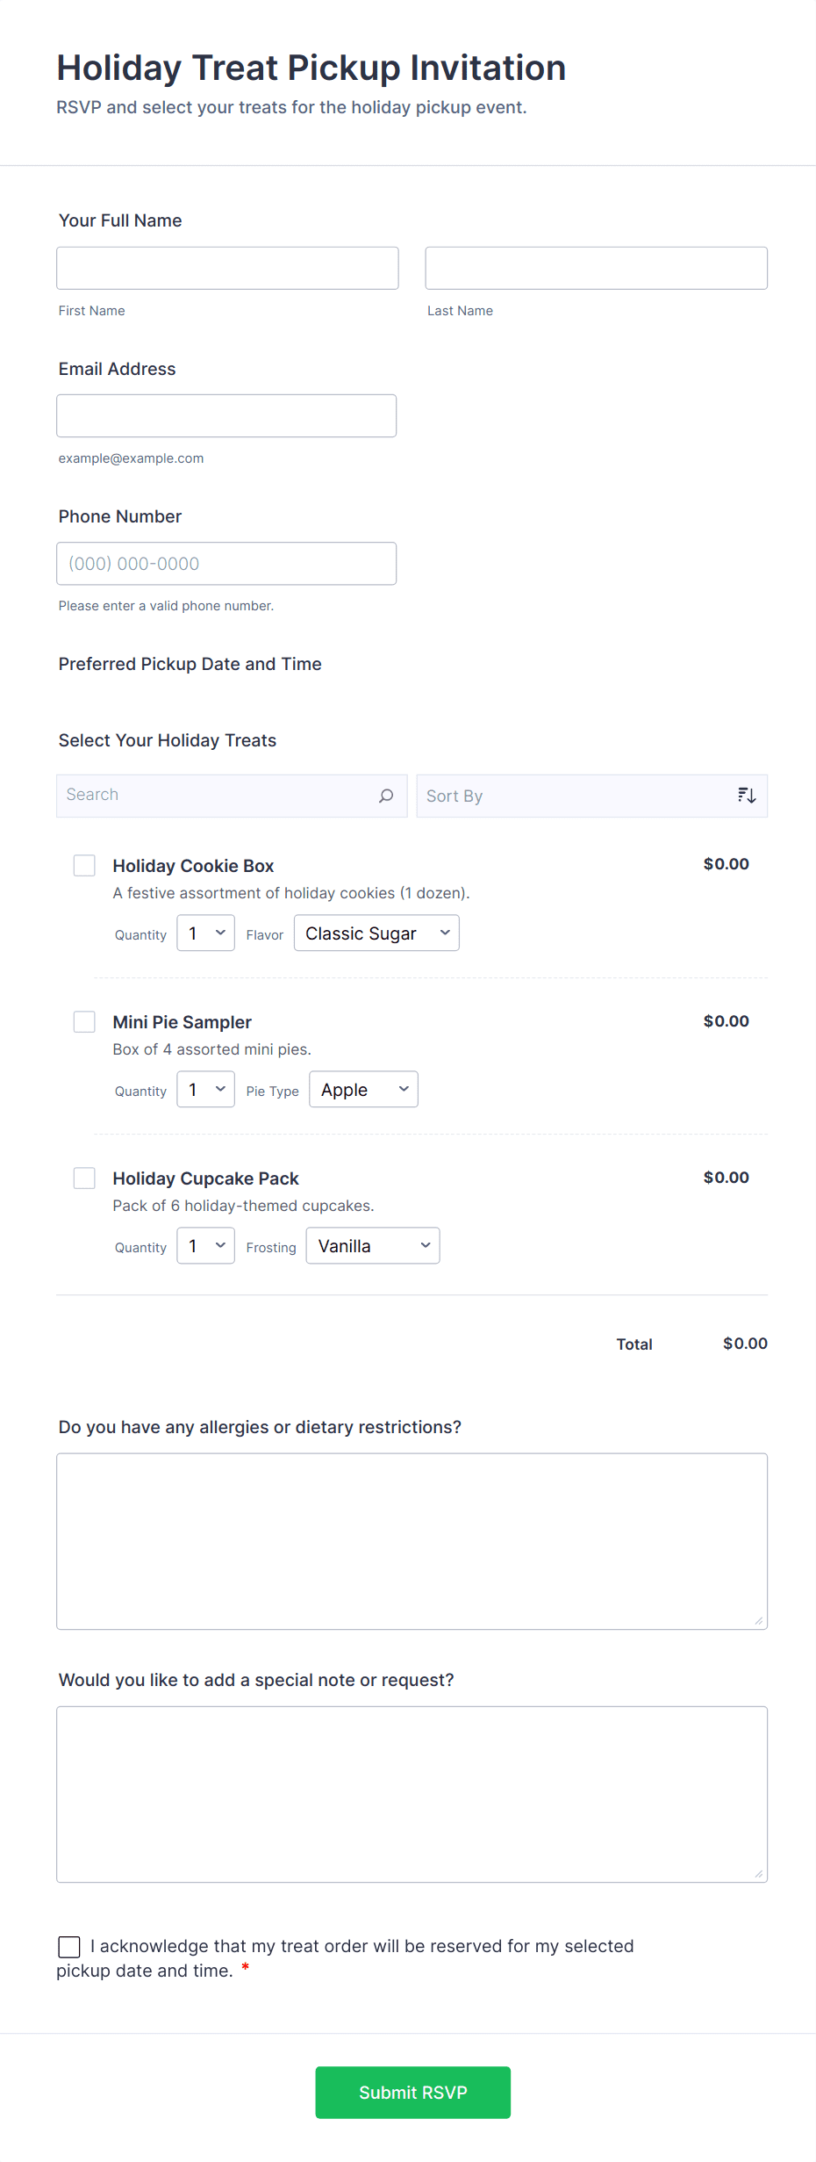The image size is (816, 2162).
Task: Open the Classic Sugar flavor dropdown
Action: pyautogui.click(x=376, y=933)
